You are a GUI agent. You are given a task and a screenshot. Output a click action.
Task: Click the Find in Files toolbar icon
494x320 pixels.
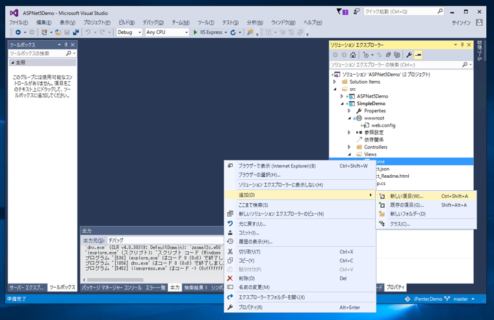click(x=250, y=32)
